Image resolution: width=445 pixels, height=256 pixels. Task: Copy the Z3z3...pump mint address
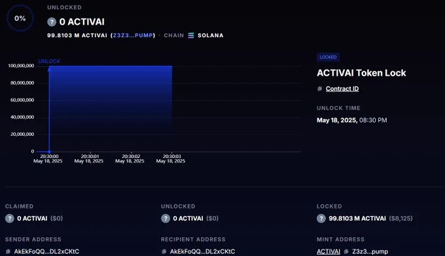click(346, 251)
